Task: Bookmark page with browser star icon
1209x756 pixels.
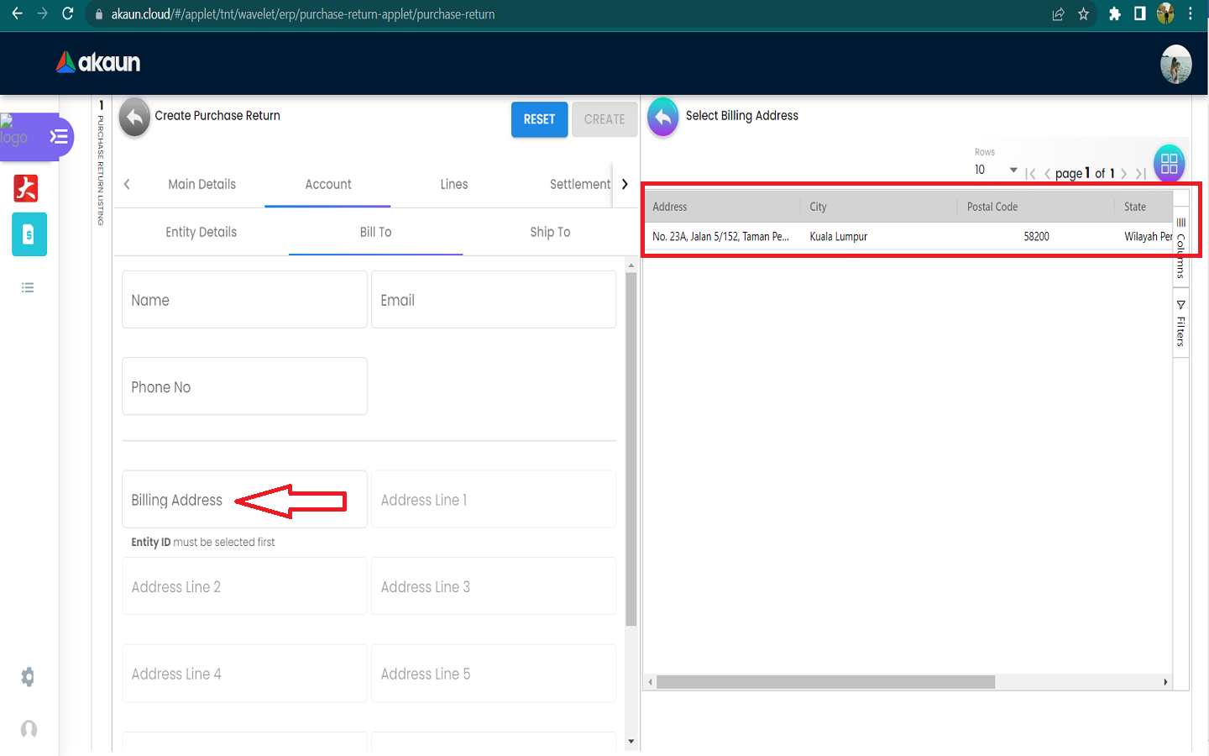Action: click(x=1083, y=14)
